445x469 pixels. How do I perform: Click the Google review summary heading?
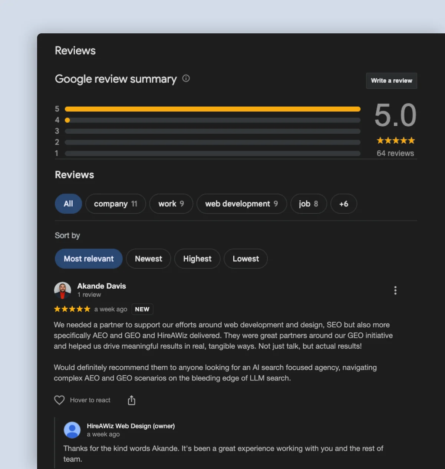pos(116,79)
